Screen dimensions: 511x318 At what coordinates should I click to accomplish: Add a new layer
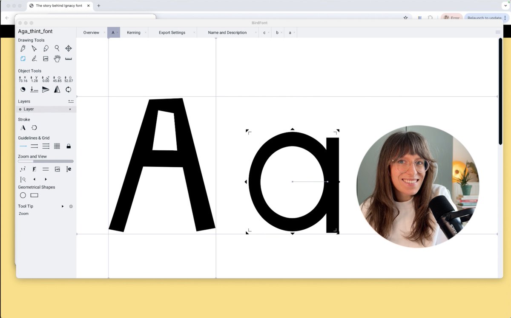[x=71, y=101]
